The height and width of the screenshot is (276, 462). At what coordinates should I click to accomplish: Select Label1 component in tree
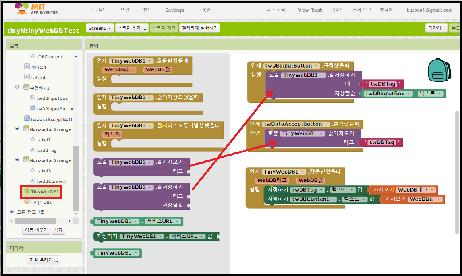43,140
